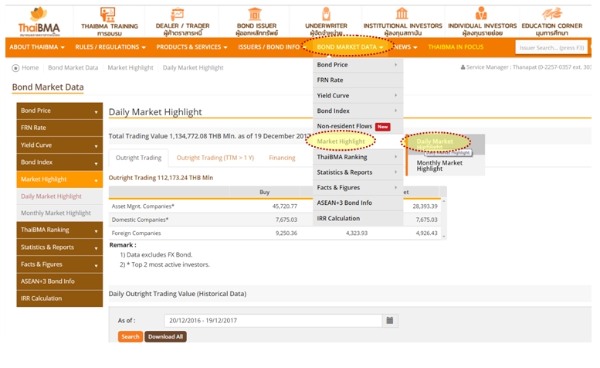Click the Download All button

[165, 336]
